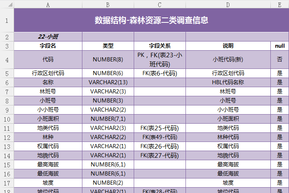The image size is (289, 193).
Task: Click the title cell 数据结构-森林资源二类调查信息
Action: 151,20
